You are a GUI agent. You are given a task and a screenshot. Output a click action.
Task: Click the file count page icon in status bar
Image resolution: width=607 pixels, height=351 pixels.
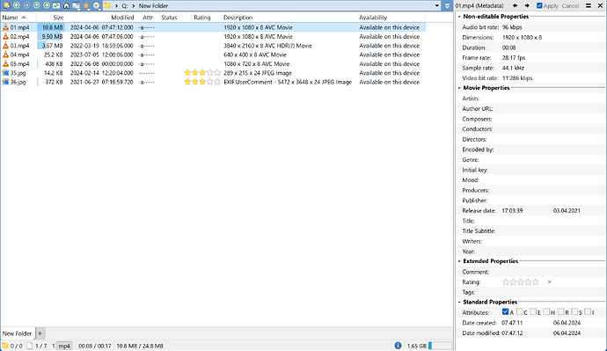(30, 346)
